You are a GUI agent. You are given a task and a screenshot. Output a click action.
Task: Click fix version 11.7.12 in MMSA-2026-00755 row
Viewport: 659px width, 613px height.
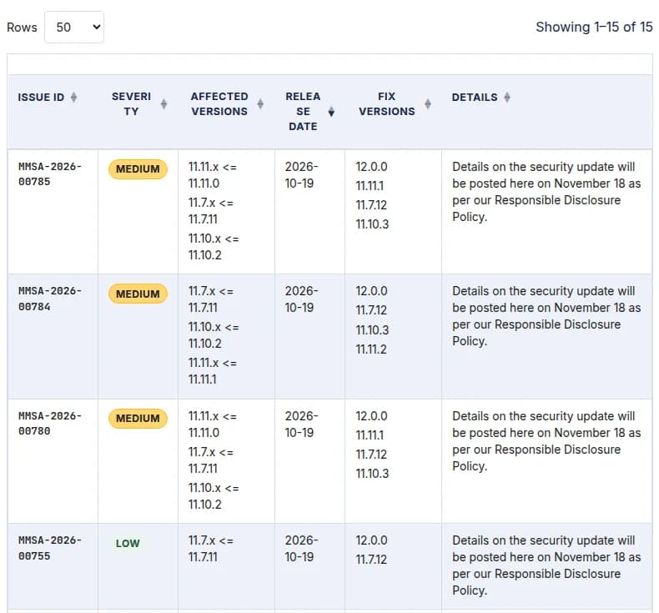click(371, 560)
